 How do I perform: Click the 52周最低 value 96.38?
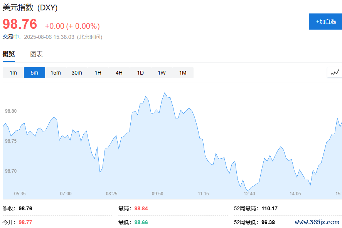tap(268, 222)
